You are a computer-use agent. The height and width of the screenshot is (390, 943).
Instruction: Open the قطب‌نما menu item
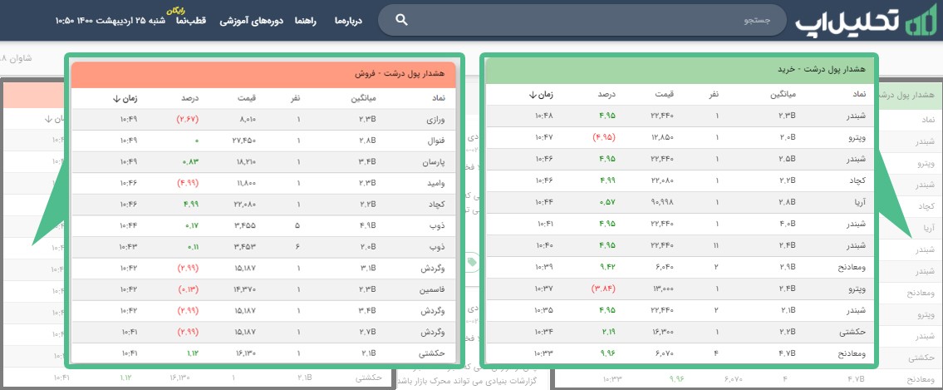click(191, 21)
